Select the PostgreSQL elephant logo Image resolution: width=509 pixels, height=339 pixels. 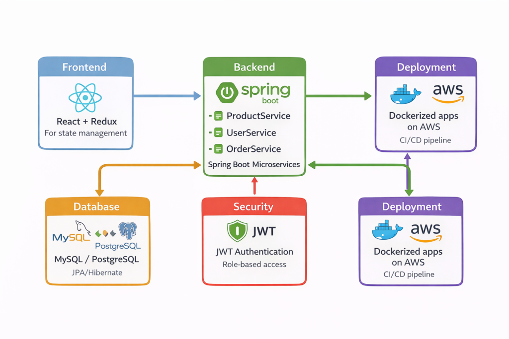tap(127, 231)
